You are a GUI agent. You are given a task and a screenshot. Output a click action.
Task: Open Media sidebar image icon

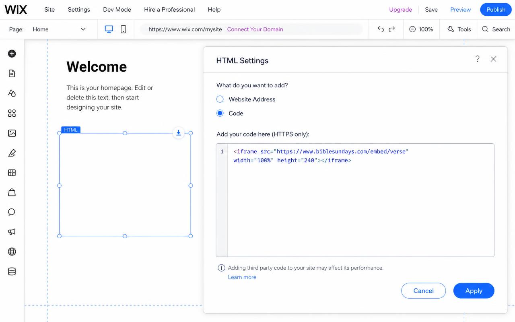(x=12, y=133)
